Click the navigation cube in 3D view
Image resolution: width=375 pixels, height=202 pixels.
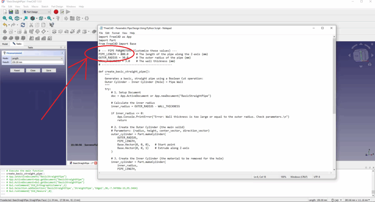coord(361,55)
